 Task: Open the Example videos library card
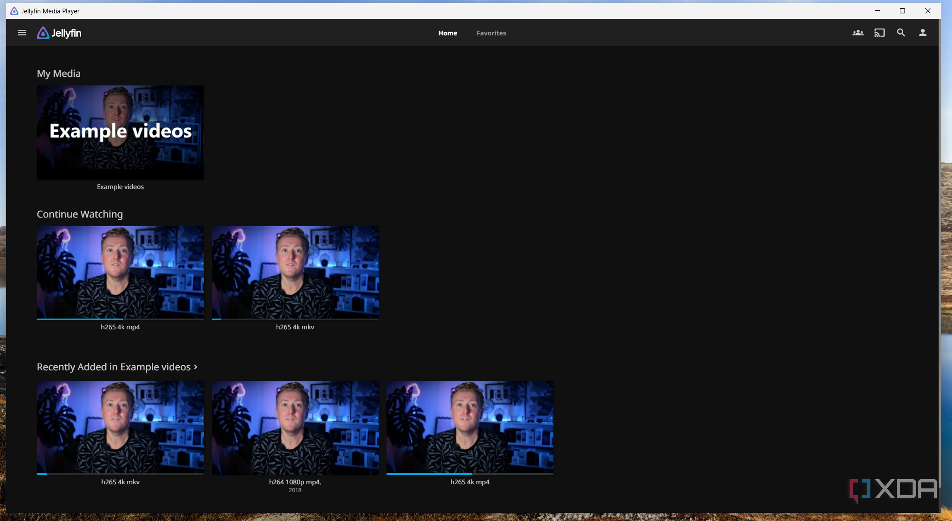click(x=120, y=132)
